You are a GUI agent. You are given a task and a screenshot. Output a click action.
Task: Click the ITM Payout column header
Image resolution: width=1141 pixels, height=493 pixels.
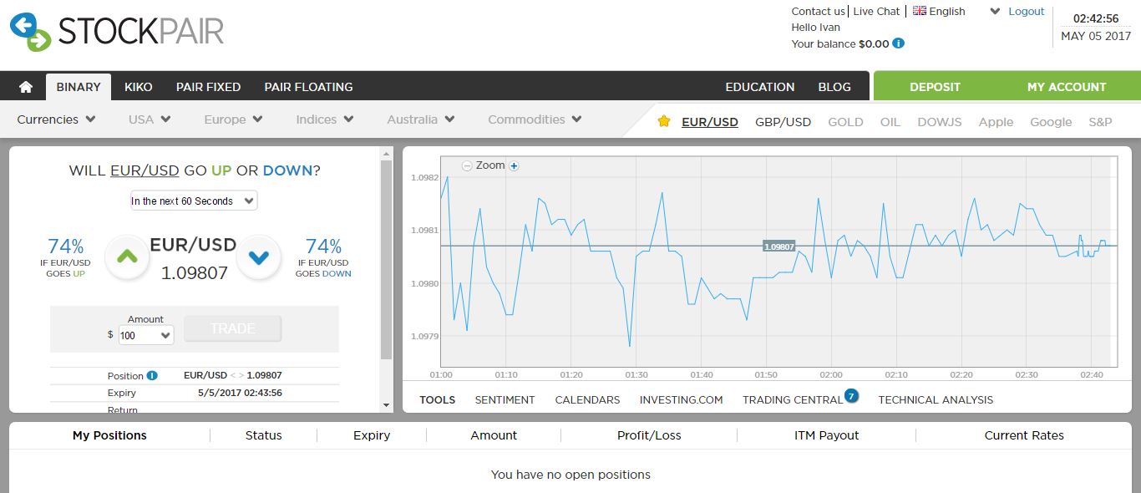pyautogui.click(x=827, y=435)
